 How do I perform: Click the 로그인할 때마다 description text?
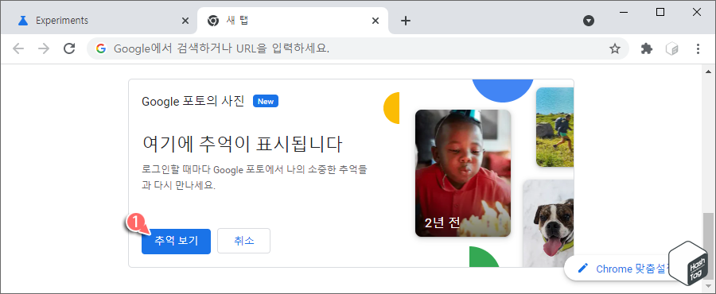[255, 178]
